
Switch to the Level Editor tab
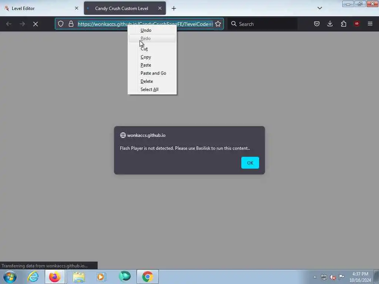click(41, 8)
